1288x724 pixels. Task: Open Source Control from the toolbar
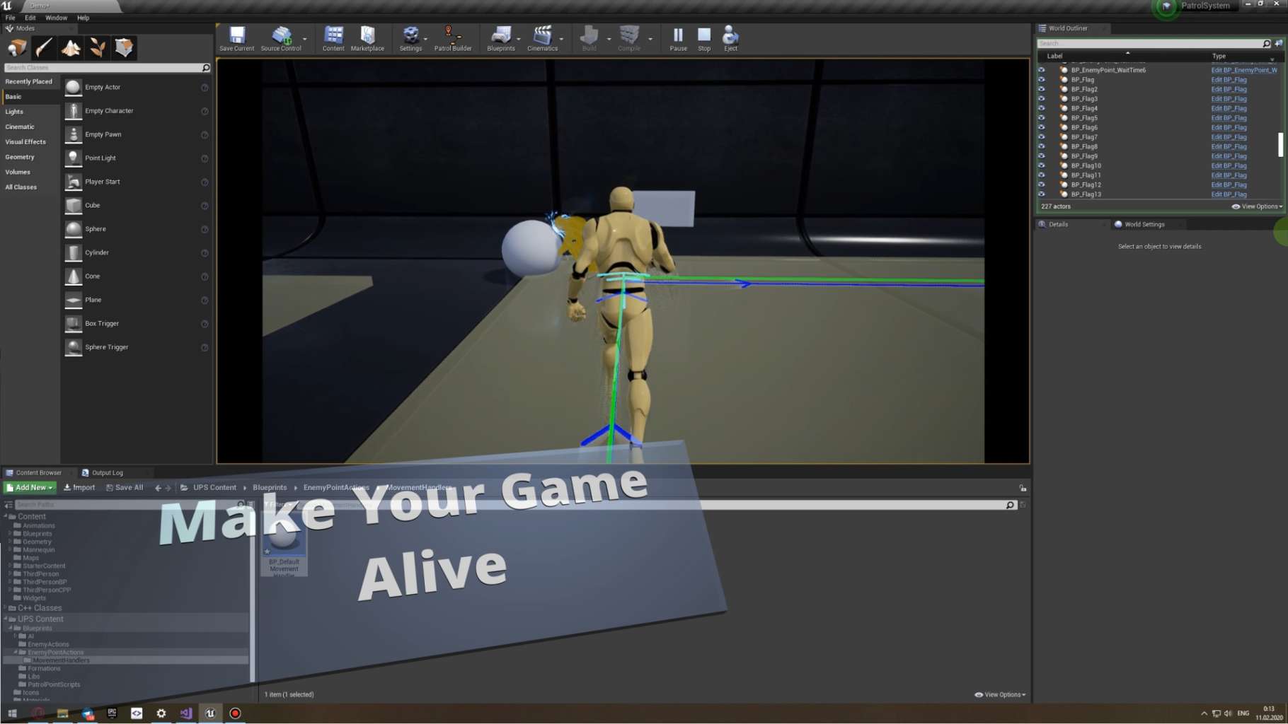281,39
